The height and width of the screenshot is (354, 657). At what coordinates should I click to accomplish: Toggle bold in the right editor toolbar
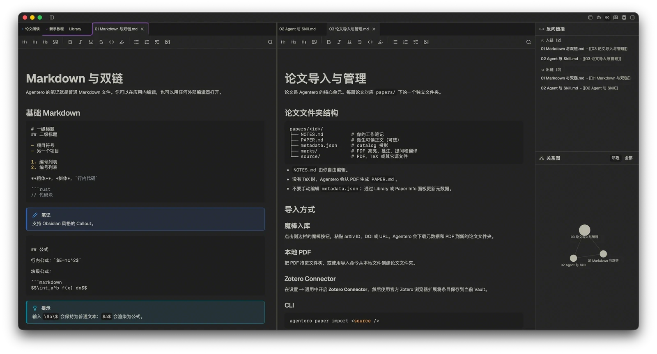pos(328,42)
